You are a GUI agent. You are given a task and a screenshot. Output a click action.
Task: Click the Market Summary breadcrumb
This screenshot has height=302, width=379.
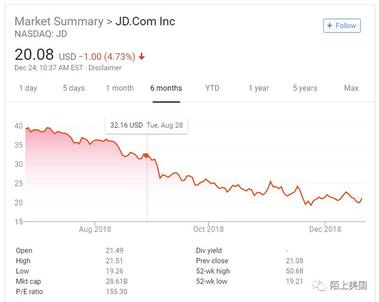pyautogui.click(x=58, y=22)
